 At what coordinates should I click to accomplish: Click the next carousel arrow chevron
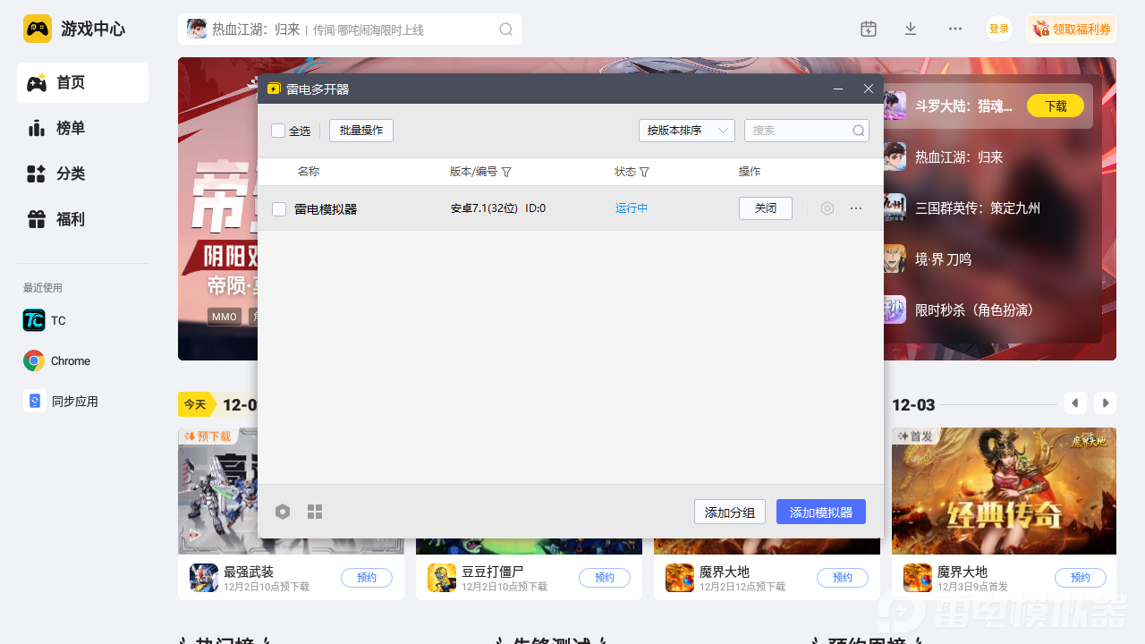tap(1105, 402)
